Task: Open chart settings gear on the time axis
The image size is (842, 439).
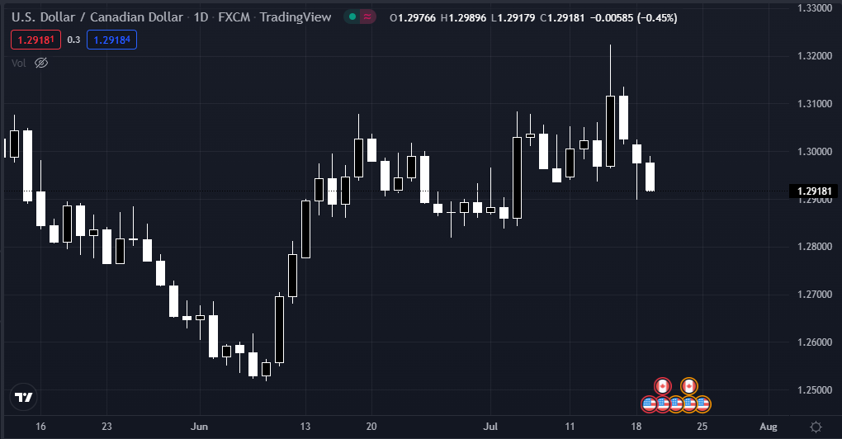Action: [816, 427]
